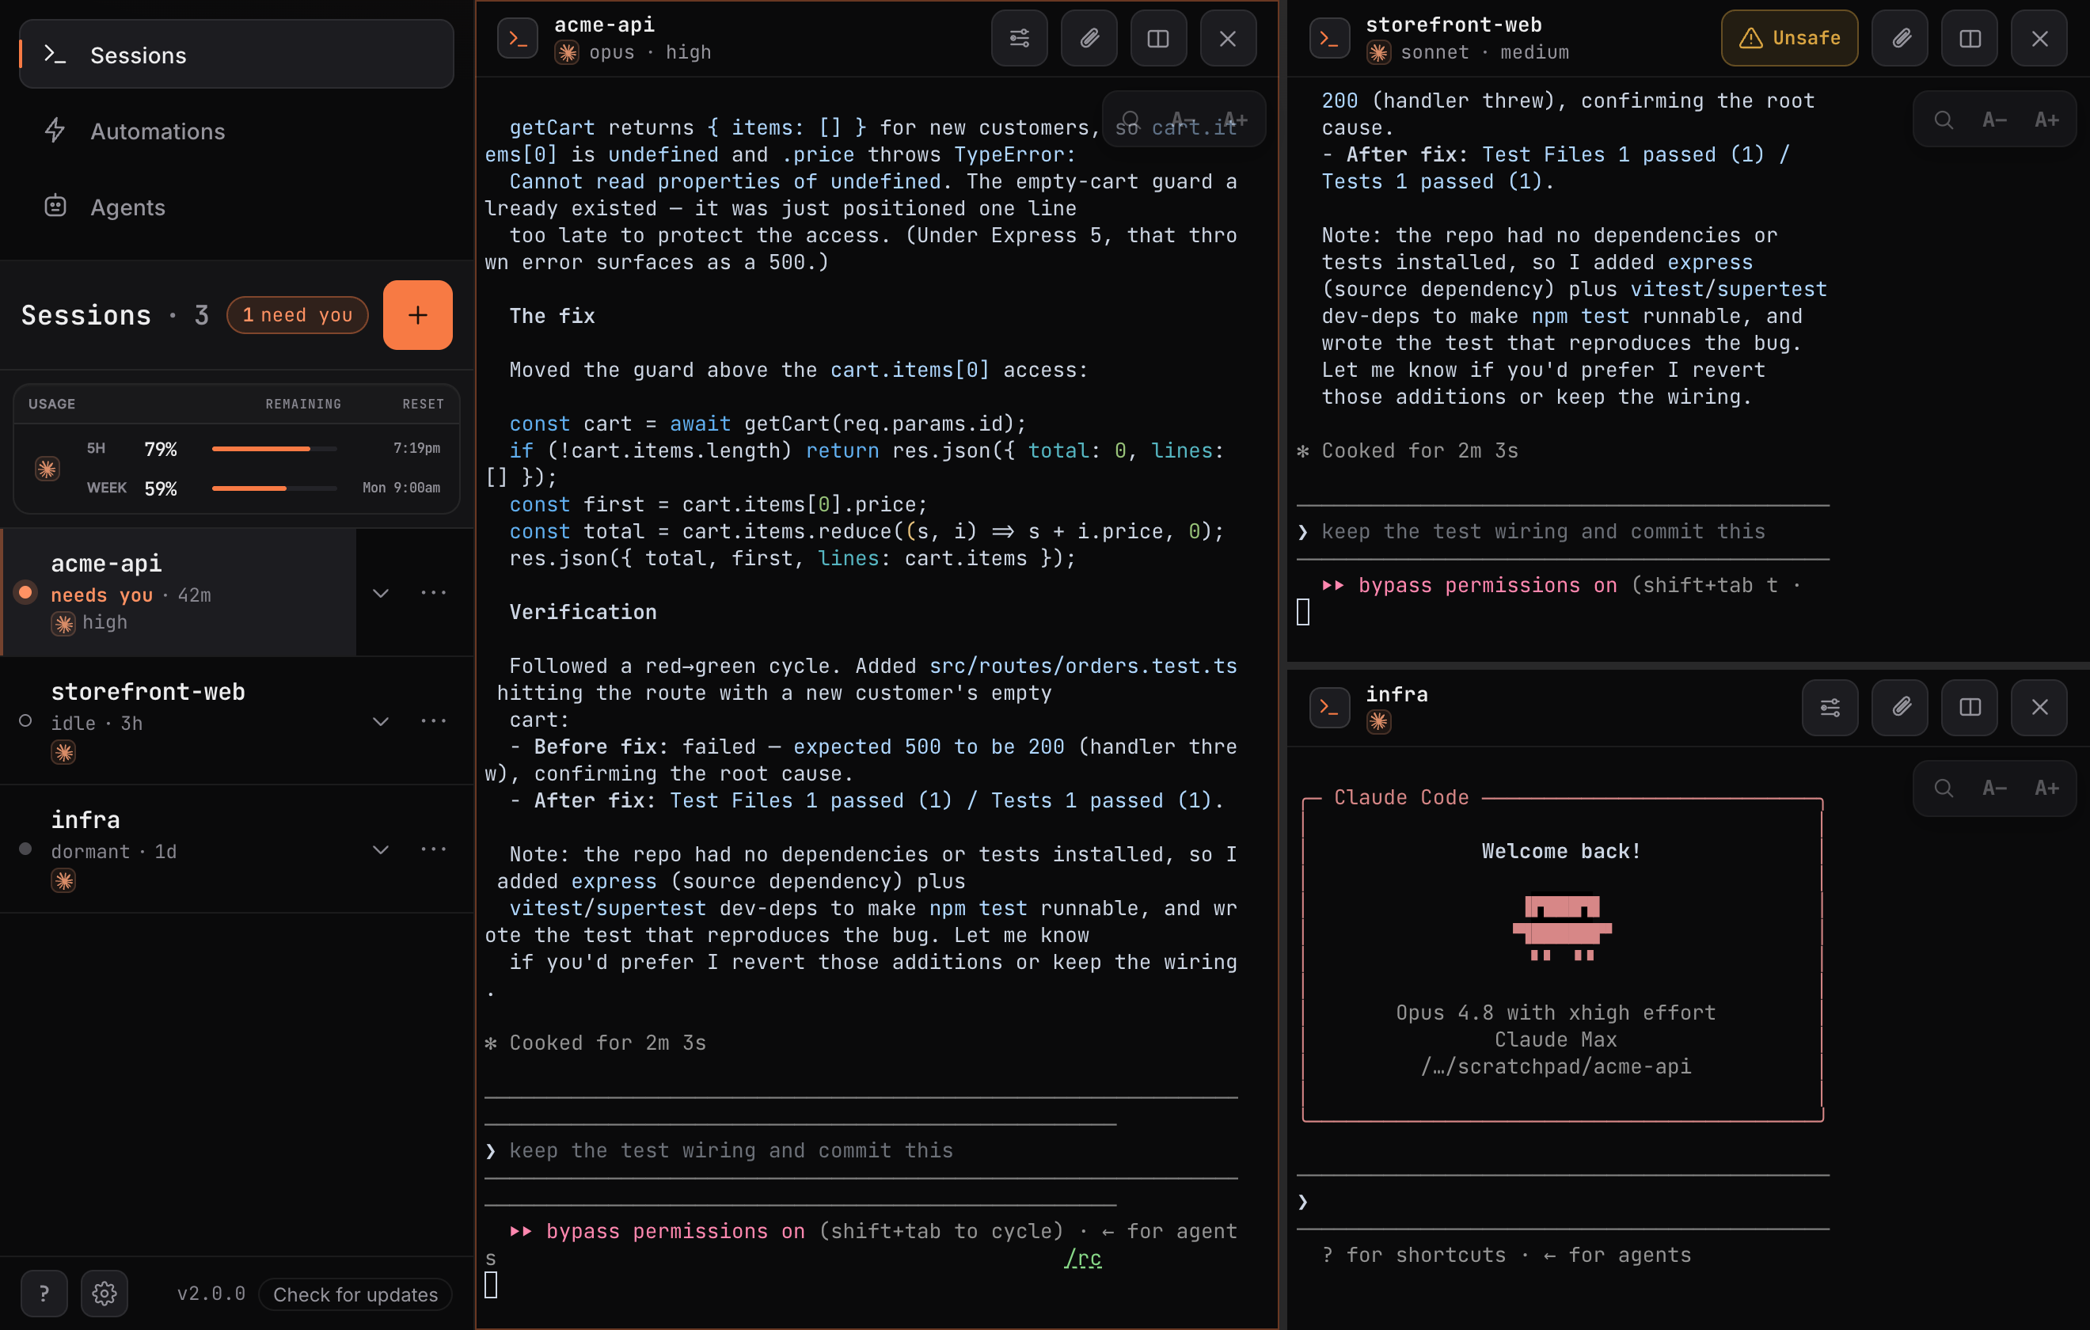Search in the storefront-web terminal

coord(1944,120)
